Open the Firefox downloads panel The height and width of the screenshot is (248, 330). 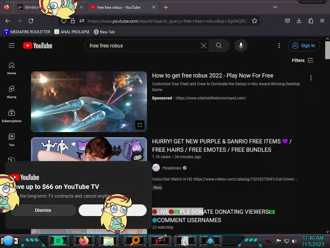[299, 21]
